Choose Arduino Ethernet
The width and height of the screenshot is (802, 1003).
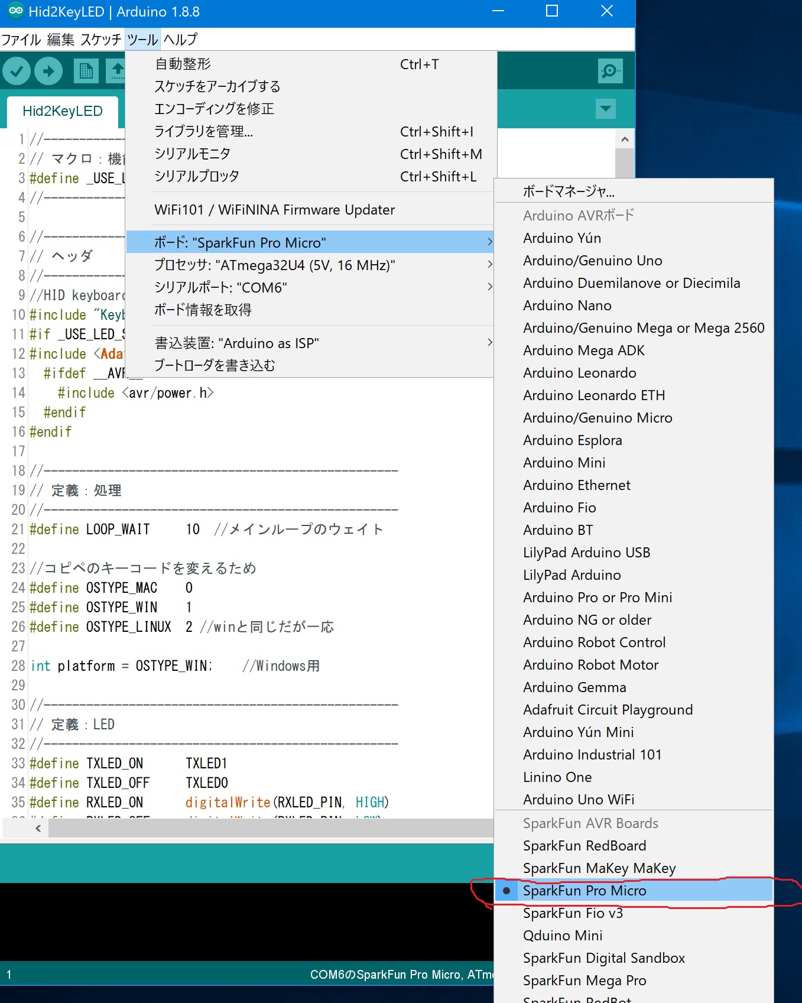tap(634, 485)
